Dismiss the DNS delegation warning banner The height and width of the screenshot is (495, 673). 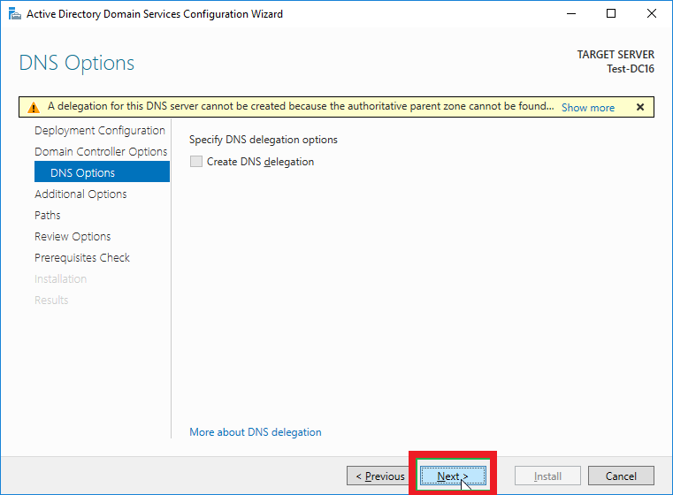click(640, 107)
